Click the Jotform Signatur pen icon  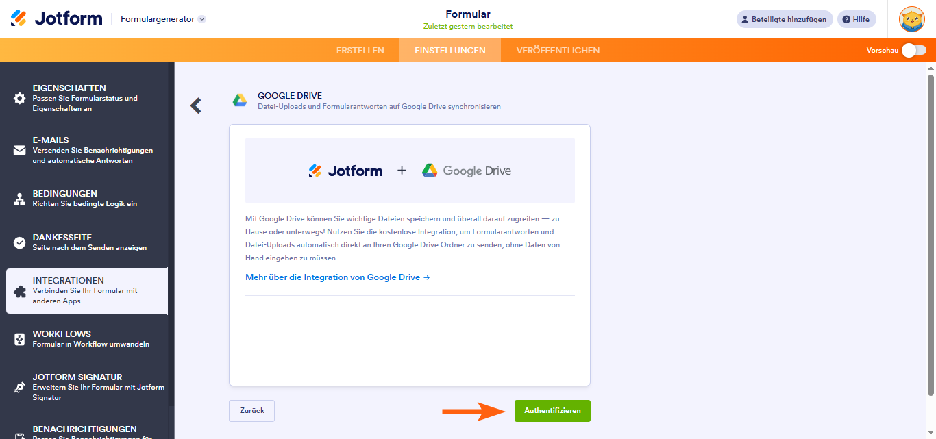pos(20,387)
